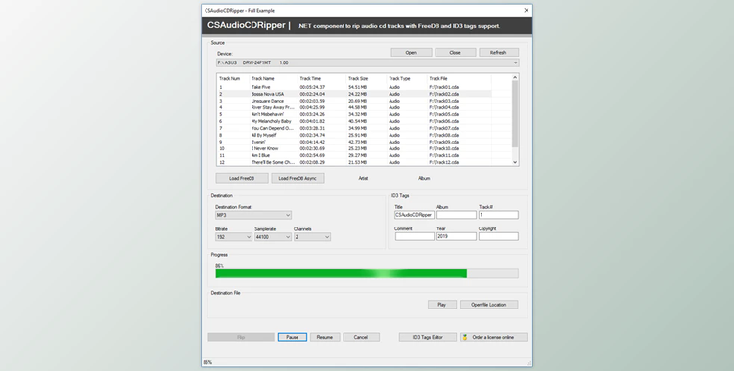The height and width of the screenshot is (371, 734).
Task: Open the Destination Format MP3 dropdown
Action: (253, 215)
